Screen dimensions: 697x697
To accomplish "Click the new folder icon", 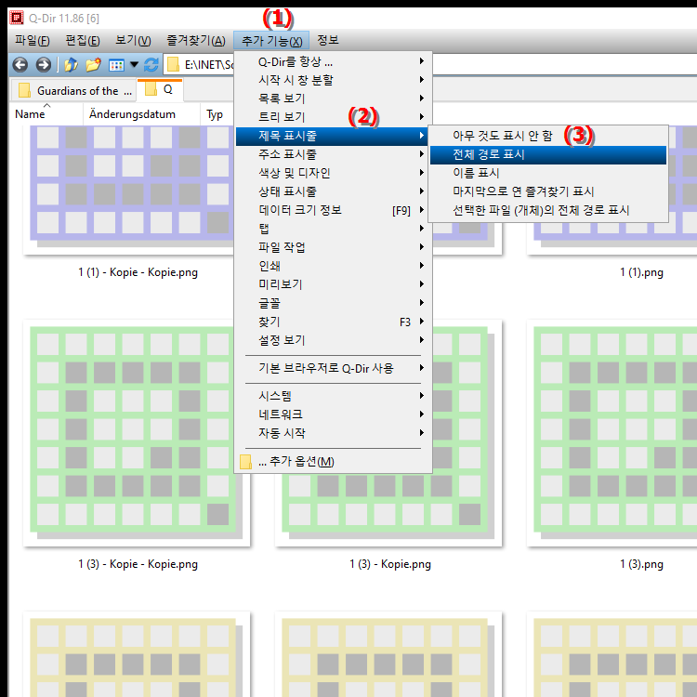I will pyautogui.click(x=93, y=65).
